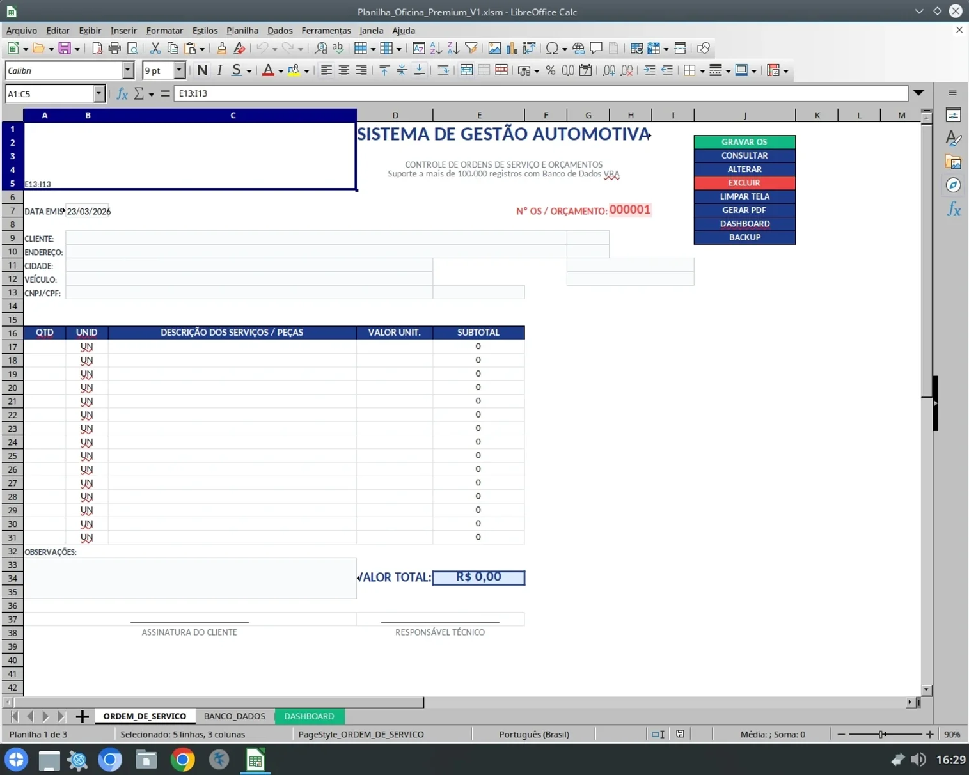Viewport: 969px width, 775px height.
Task: Click the LIMPAR TELA button
Action: [744, 196]
